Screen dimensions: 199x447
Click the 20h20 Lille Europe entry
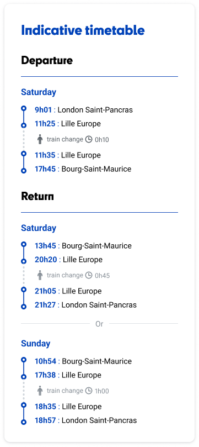tap(68, 260)
